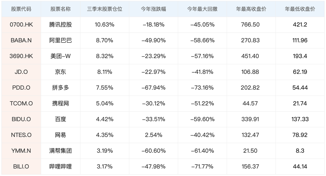Click the 股票代码 column header
The image size is (326, 176).
tap(21, 9)
